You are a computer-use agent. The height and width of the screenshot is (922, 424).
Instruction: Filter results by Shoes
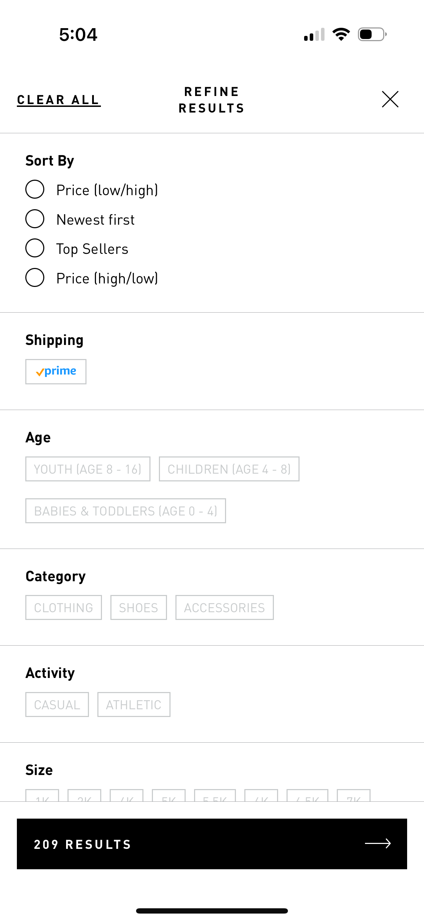pyautogui.click(x=139, y=607)
